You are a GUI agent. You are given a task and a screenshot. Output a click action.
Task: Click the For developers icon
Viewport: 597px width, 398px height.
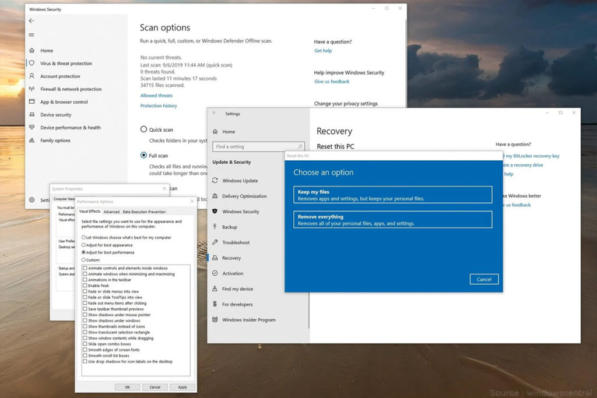tap(215, 304)
